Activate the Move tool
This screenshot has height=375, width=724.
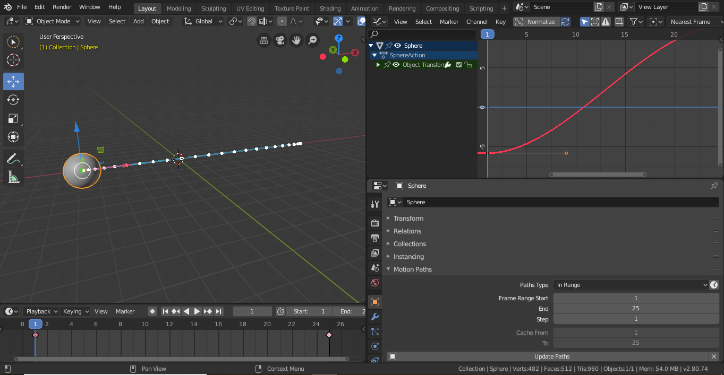coord(13,81)
